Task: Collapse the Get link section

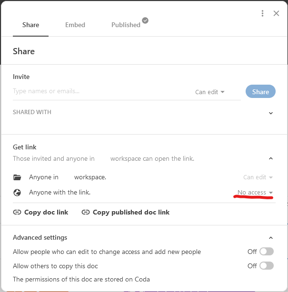Action: 271,158
